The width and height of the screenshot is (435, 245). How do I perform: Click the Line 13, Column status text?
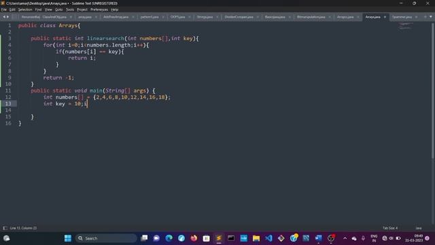[23, 228]
